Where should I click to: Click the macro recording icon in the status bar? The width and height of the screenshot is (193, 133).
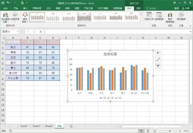coord(11,131)
